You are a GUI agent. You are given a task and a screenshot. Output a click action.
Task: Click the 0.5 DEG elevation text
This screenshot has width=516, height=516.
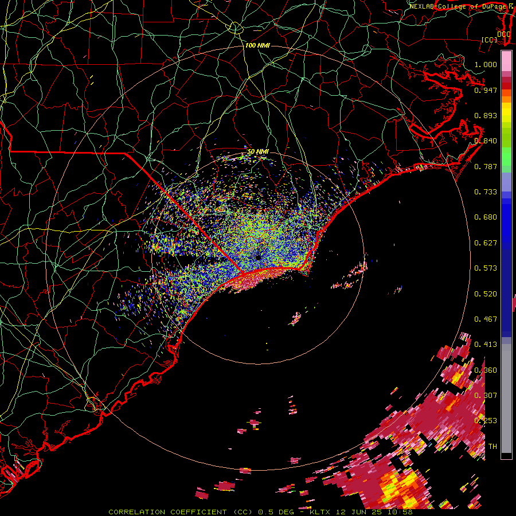coord(276,512)
